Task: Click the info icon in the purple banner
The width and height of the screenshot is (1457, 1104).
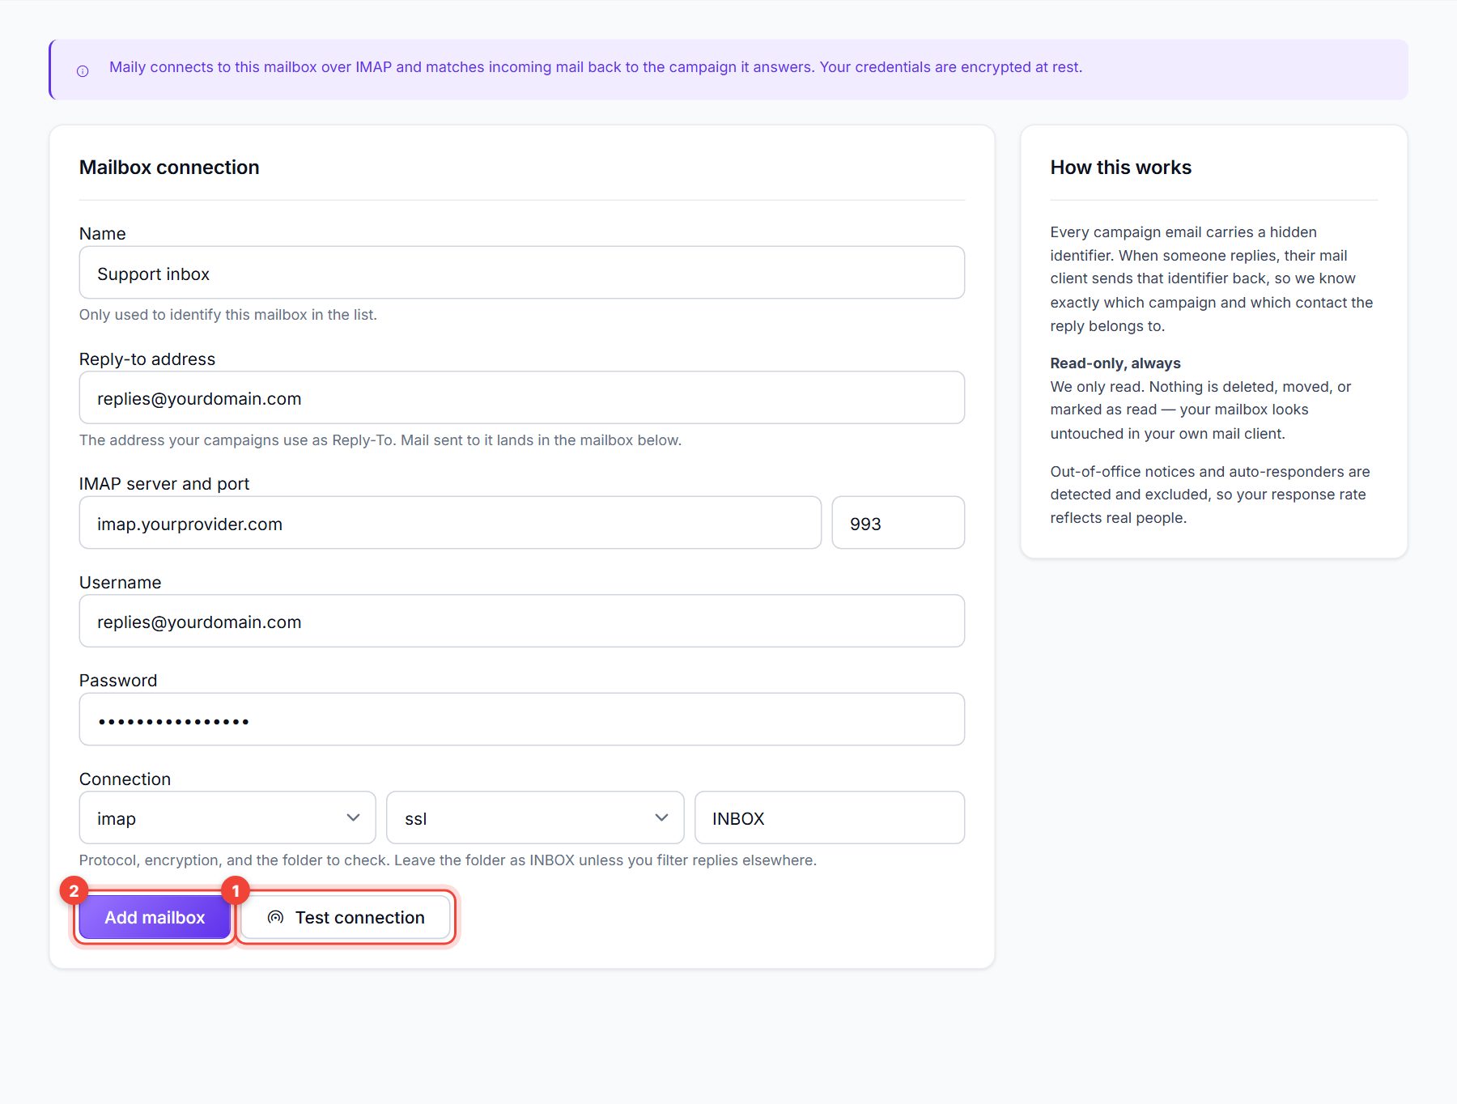Action: tap(83, 71)
